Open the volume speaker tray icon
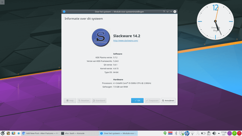 (214, 133)
